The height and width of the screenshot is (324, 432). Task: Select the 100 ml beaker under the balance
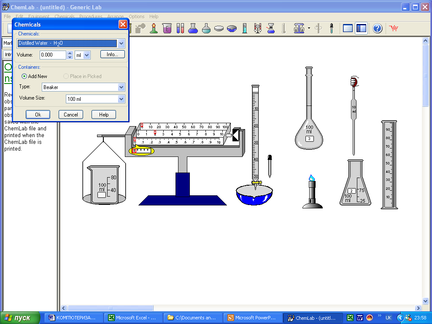[104, 185]
